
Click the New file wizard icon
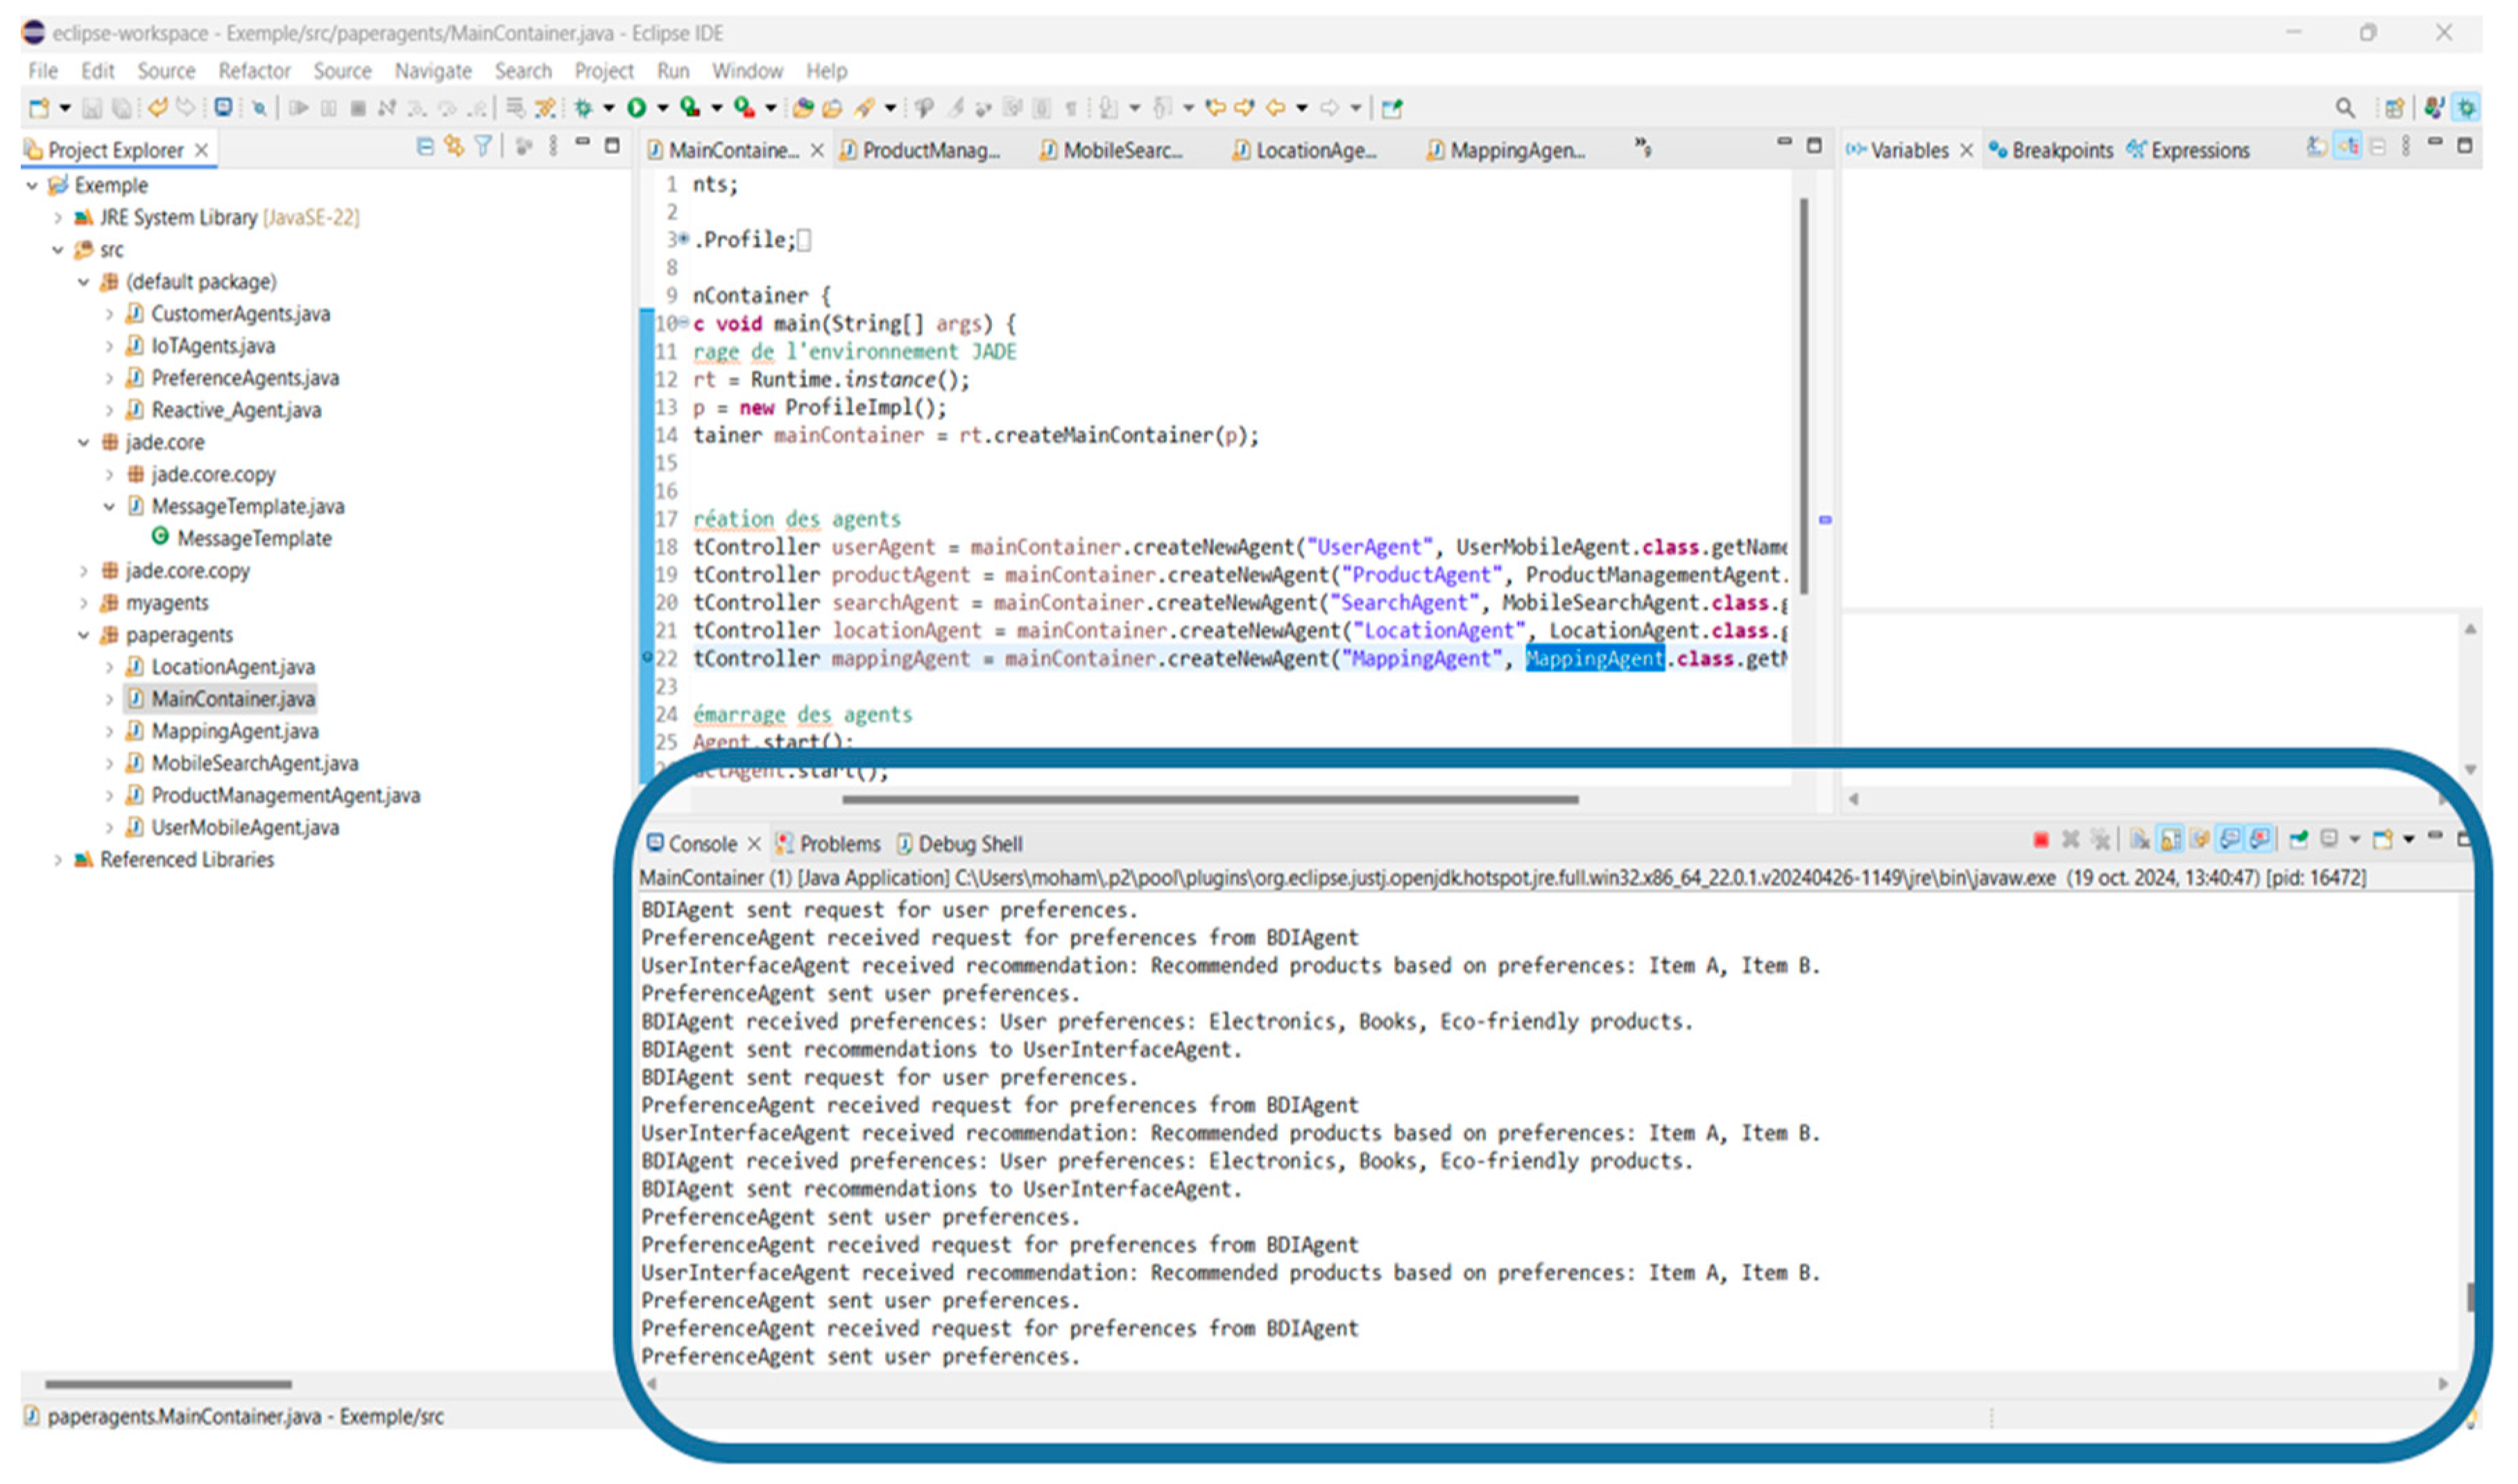[x=38, y=107]
